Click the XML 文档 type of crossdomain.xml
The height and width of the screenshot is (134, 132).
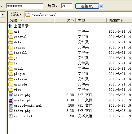click(x=85, y=105)
